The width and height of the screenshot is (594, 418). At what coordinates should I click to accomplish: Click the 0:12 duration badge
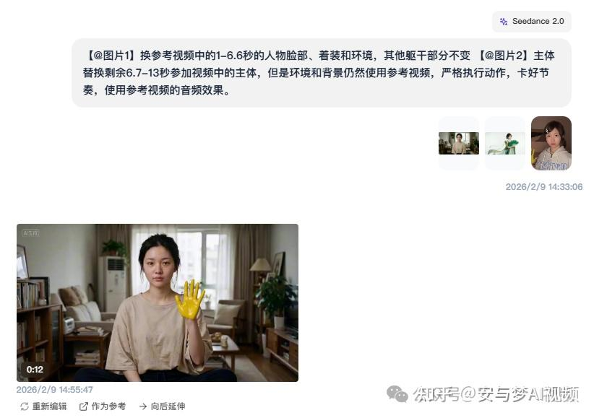click(35, 369)
